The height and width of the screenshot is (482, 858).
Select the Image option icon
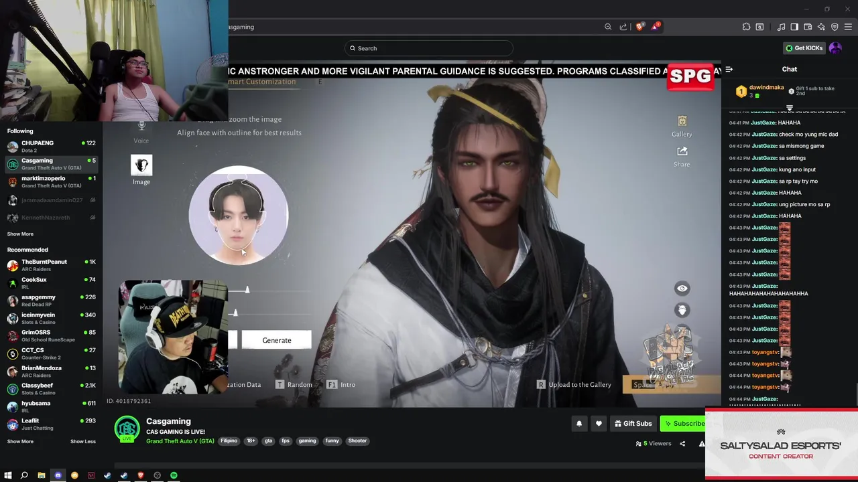coord(141,166)
